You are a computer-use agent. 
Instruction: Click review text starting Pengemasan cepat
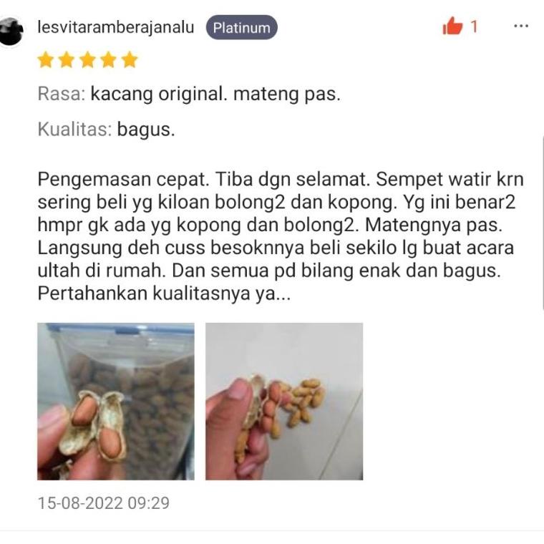[x=281, y=236]
